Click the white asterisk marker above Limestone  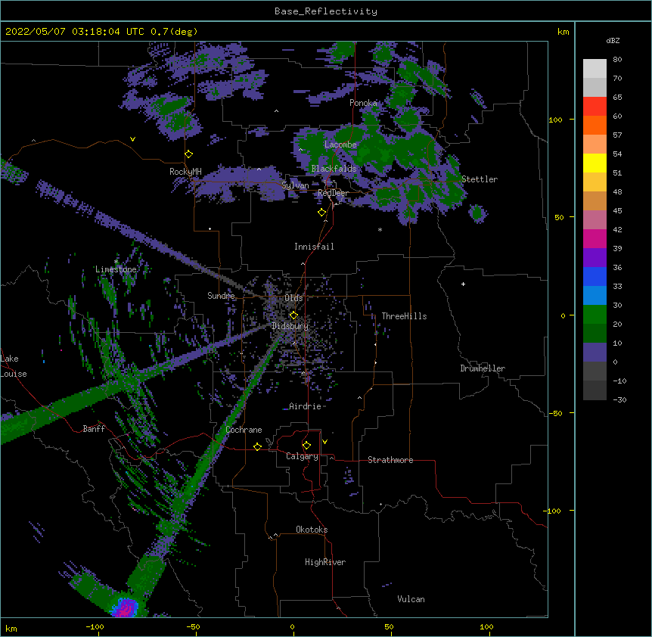[x=116, y=262]
